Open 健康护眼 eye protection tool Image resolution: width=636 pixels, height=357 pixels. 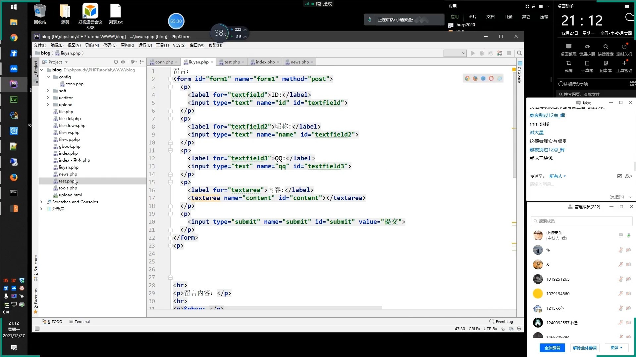click(587, 50)
